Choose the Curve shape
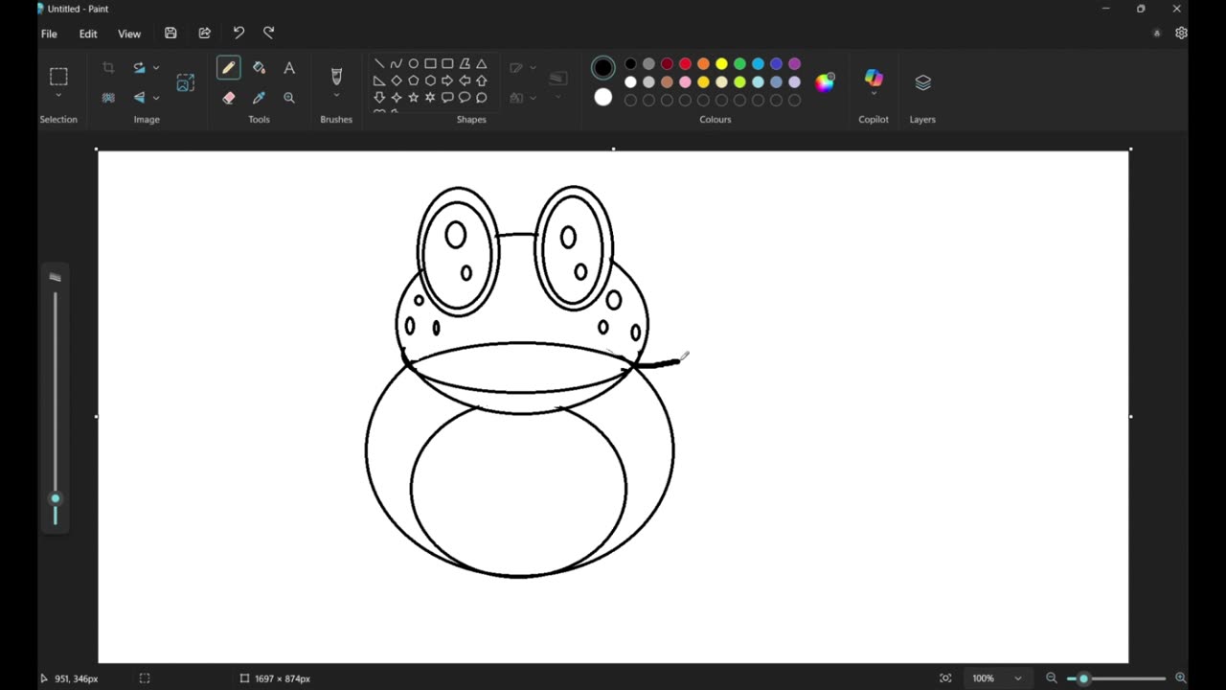 point(397,64)
